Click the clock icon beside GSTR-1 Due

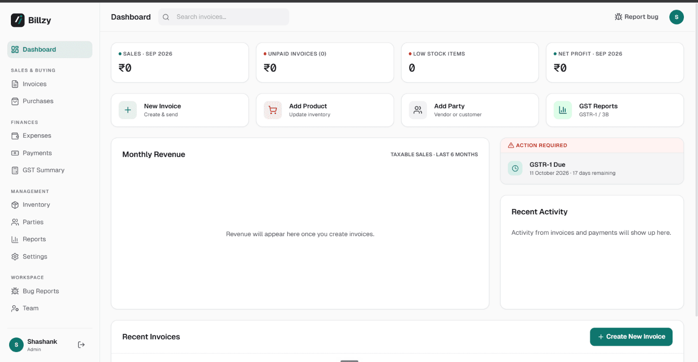click(x=515, y=169)
